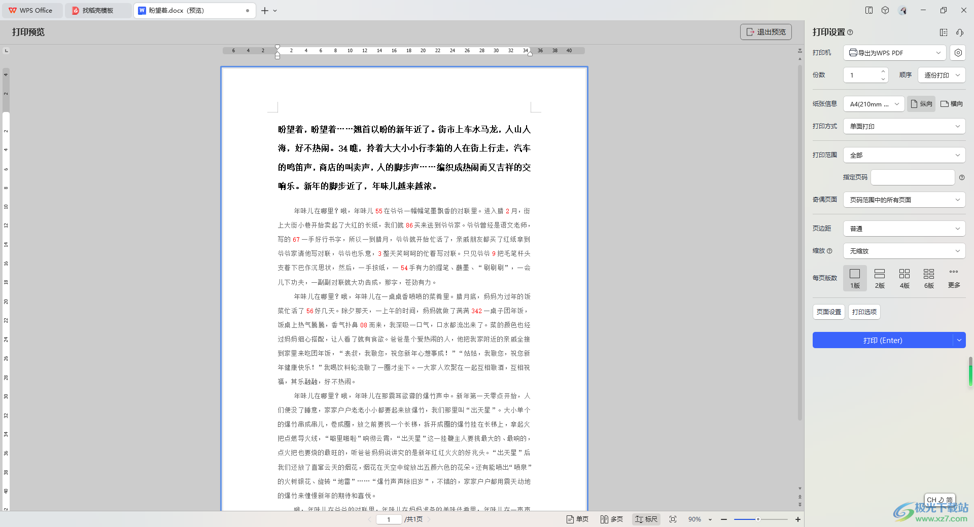974x527 pixels.
Task: Click the print settings help icon
Action: 850,32
